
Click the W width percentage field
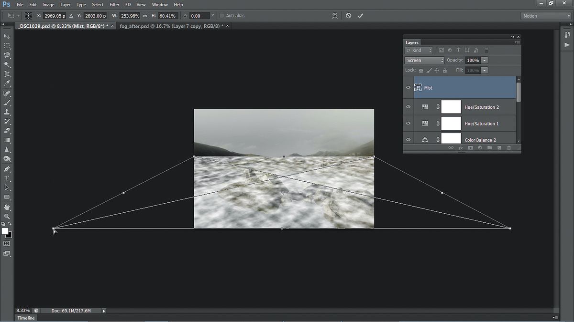tap(129, 16)
